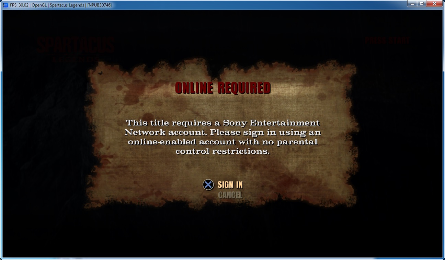This screenshot has height=260, width=445.
Task: Minimize the emulator window
Action: pos(412,4)
